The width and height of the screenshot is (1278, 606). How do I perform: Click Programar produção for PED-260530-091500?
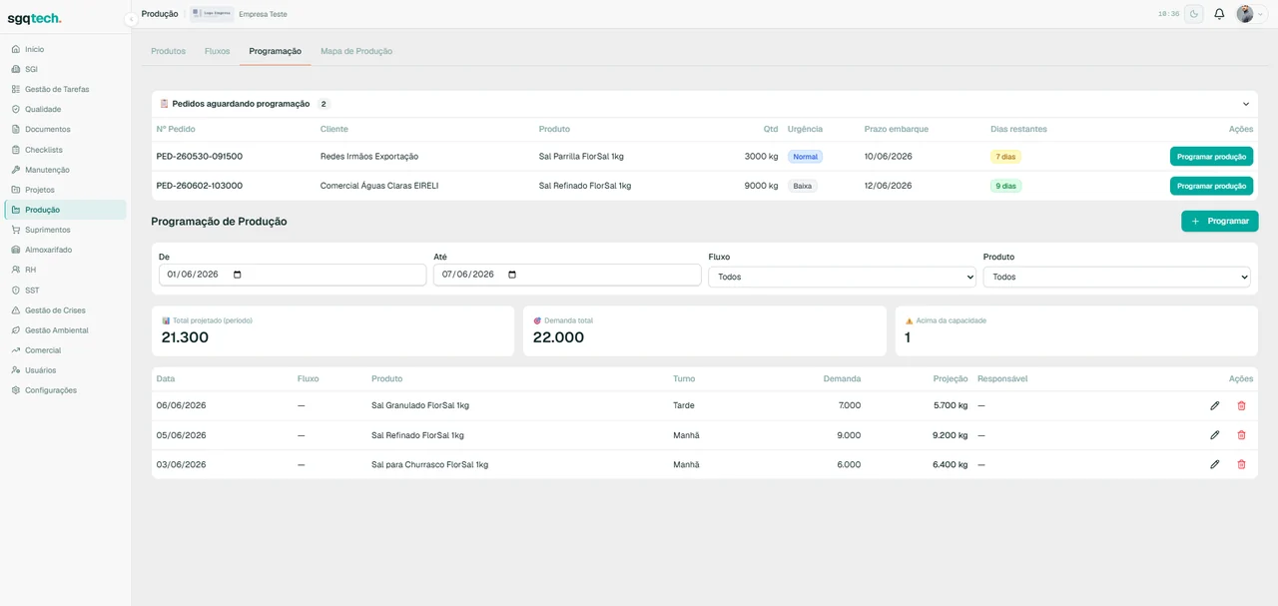pos(1211,157)
